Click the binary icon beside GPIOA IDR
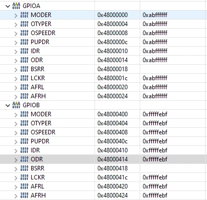Viewport: 207px width, 200px height. [24, 51]
